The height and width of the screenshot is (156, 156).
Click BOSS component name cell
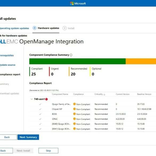click(54, 114)
